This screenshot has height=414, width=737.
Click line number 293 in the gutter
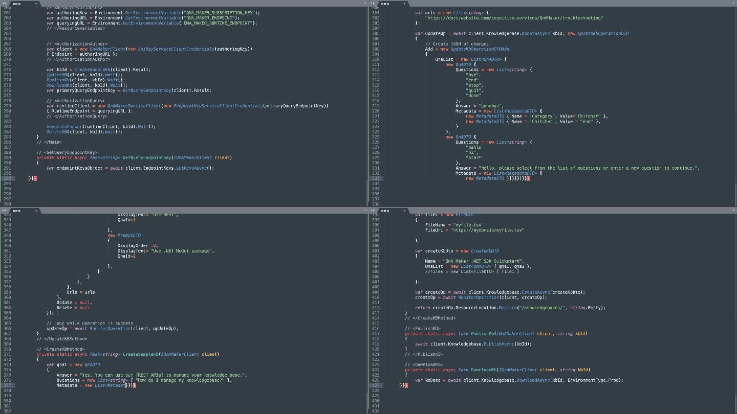tap(7, 178)
